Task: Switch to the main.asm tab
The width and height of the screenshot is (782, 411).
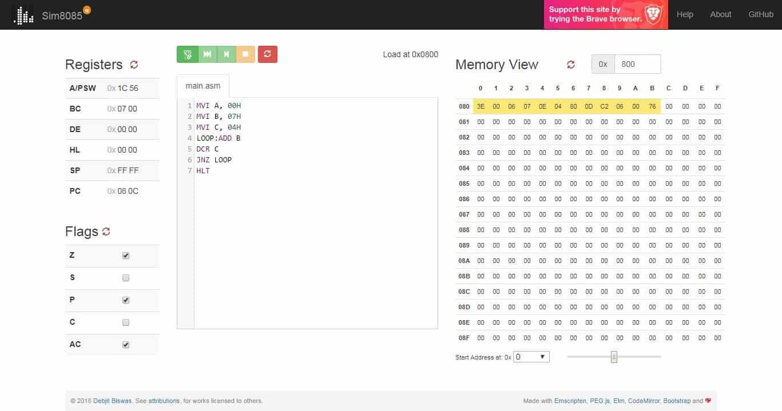Action: (x=203, y=85)
